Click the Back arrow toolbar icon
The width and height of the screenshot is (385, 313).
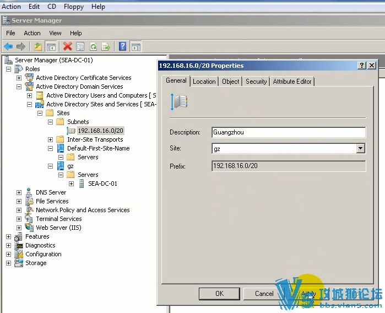pos(8,46)
